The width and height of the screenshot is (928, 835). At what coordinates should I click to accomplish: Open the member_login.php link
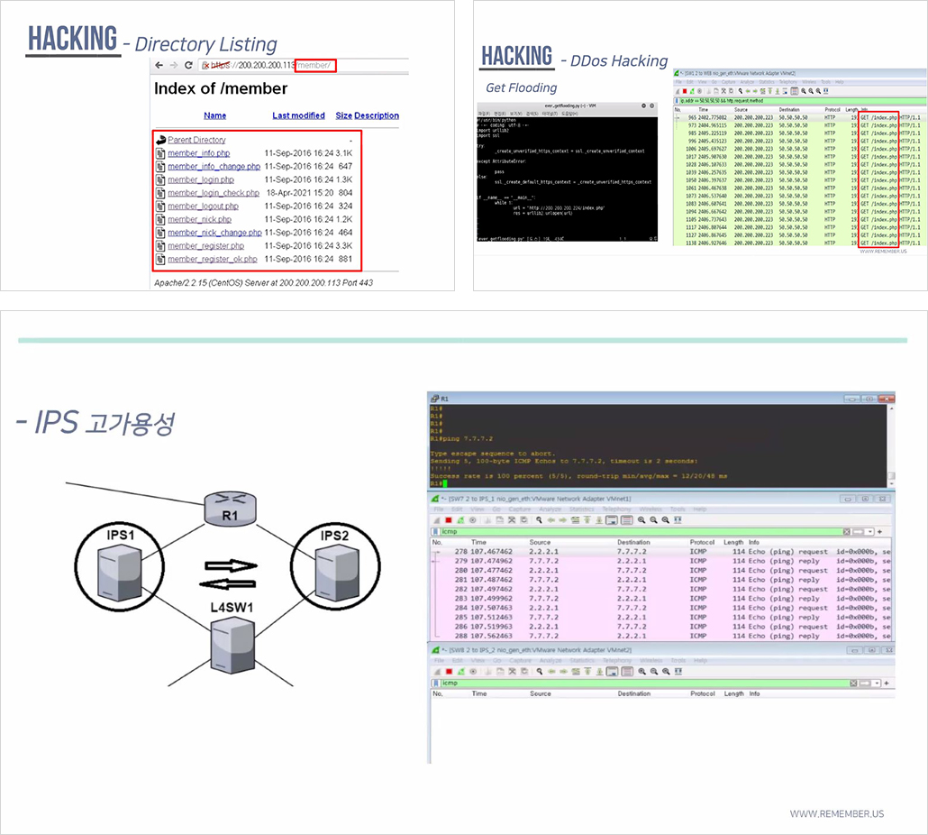(200, 179)
